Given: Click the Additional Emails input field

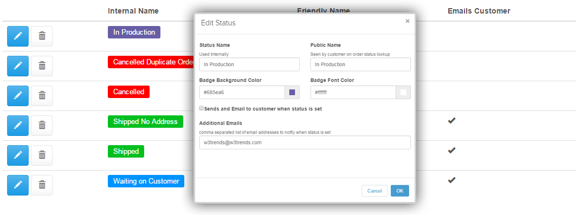Looking at the screenshot, I should point(305,142).
